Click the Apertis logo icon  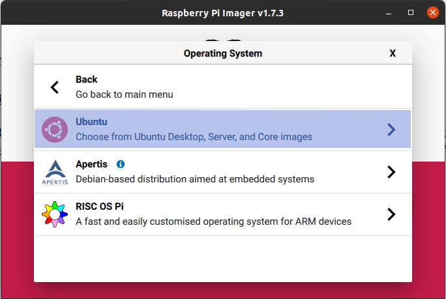click(x=55, y=172)
